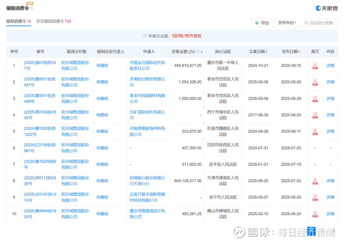Screen dimensions: 345x243
Task: Open case (2025)鲁0911执恢487号
Action: pos(40,82)
